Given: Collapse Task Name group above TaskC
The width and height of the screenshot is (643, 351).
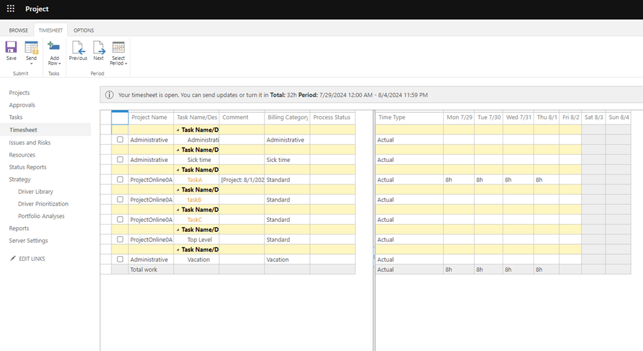Looking at the screenshot, I should pyautogui.click(x=178, y=209).
